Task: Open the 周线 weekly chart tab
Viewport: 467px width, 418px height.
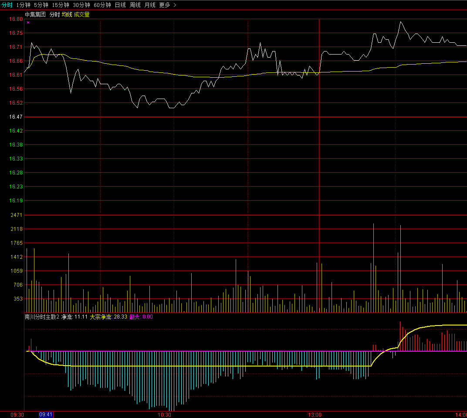Action: click(x=135, y=5)
